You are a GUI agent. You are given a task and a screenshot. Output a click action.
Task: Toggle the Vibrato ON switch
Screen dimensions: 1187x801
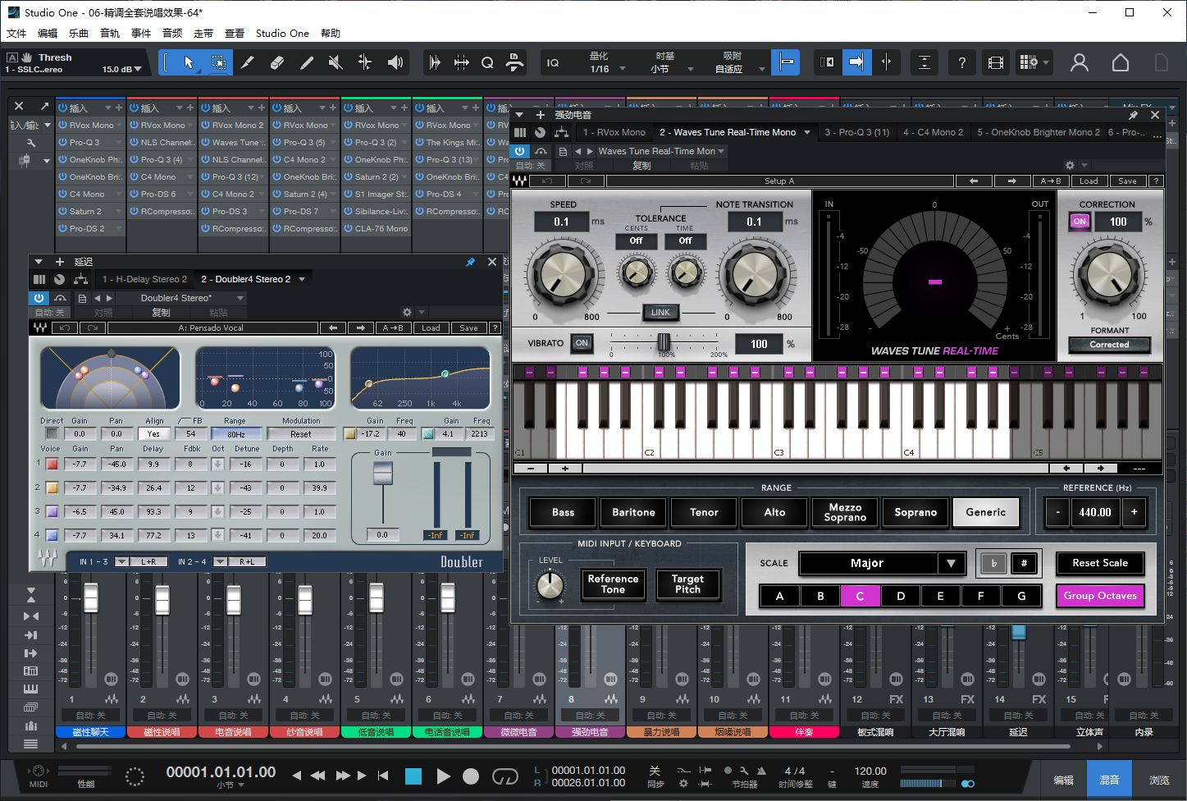coord(582,343)
